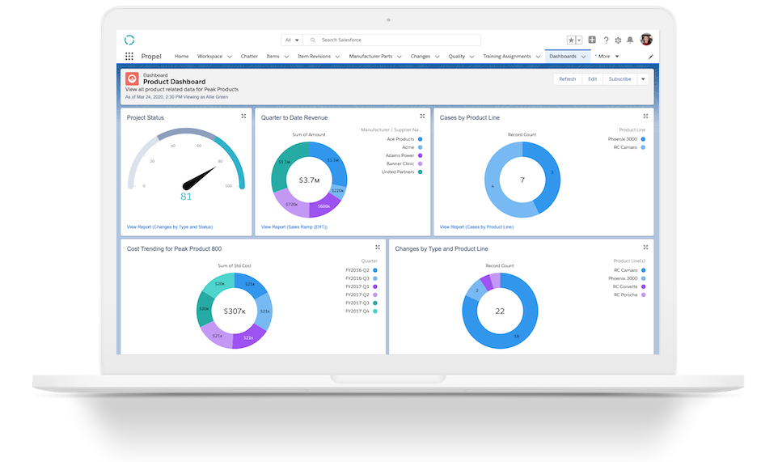Click the FY2017-Q4 legend swatch

coord(375,312)
